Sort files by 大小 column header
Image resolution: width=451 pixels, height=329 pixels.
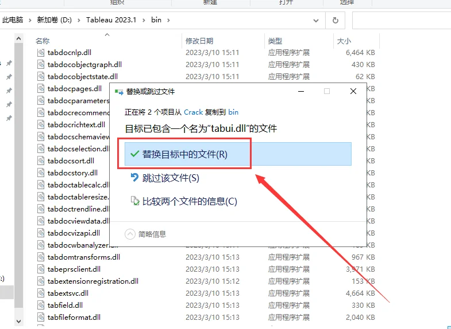click(344, 41)
